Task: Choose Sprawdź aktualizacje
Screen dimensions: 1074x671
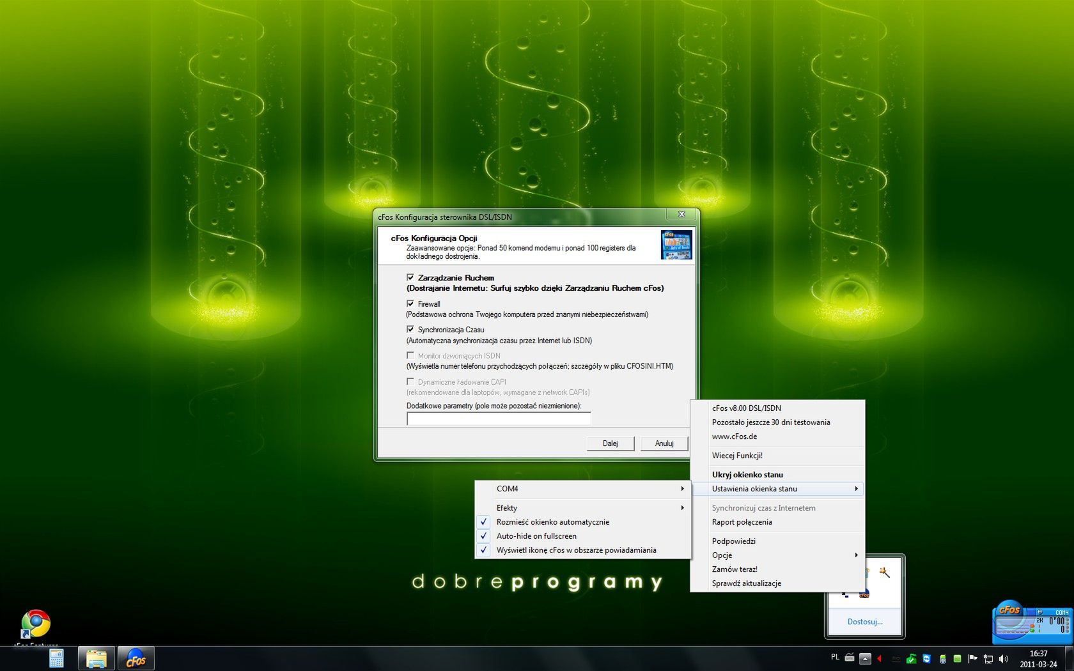Action: tap(777, 583)
